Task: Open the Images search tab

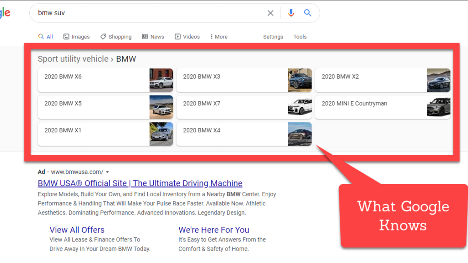Action: pos(76,37)
